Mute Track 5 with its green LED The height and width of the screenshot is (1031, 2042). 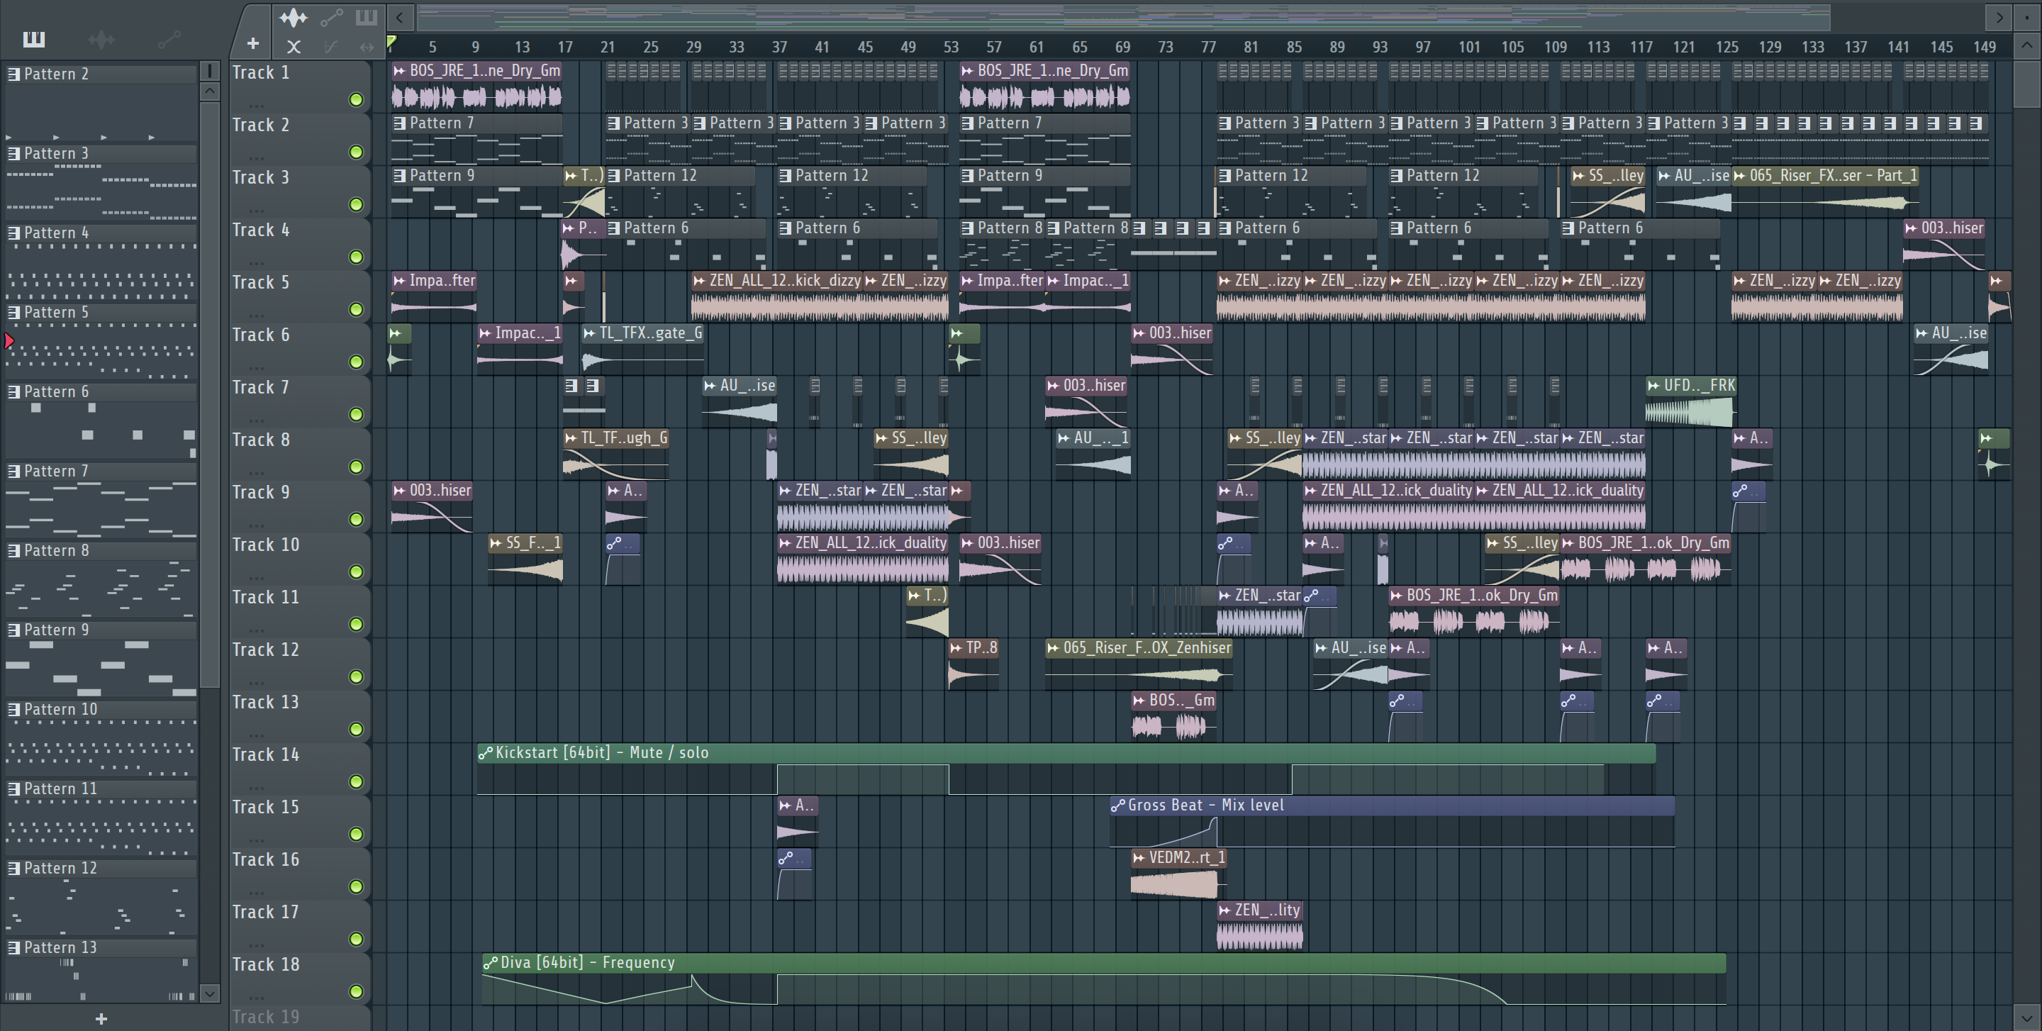(x=357, y=310)
